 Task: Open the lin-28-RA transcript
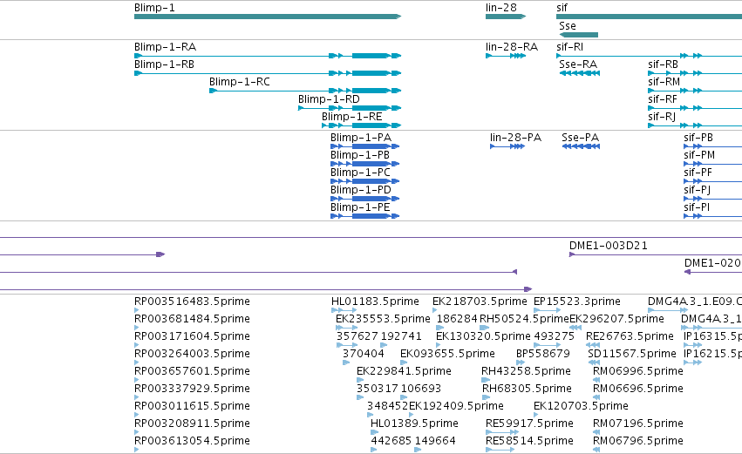tap(506, 56)
